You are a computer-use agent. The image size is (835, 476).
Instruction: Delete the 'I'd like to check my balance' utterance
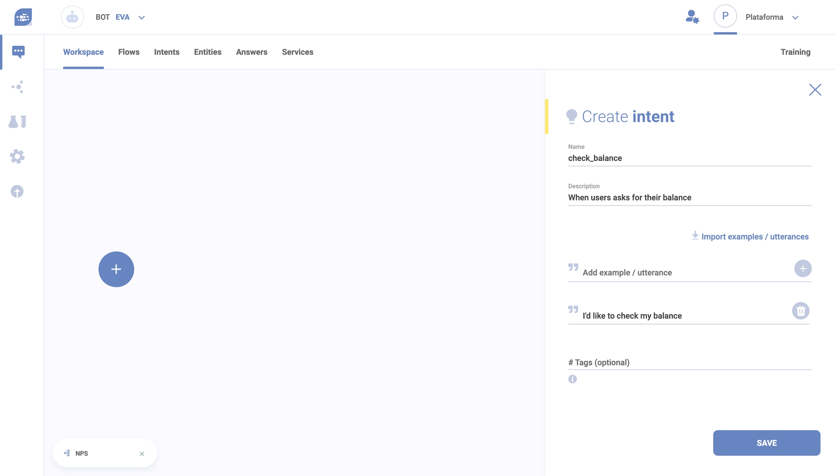pos(801,311)
